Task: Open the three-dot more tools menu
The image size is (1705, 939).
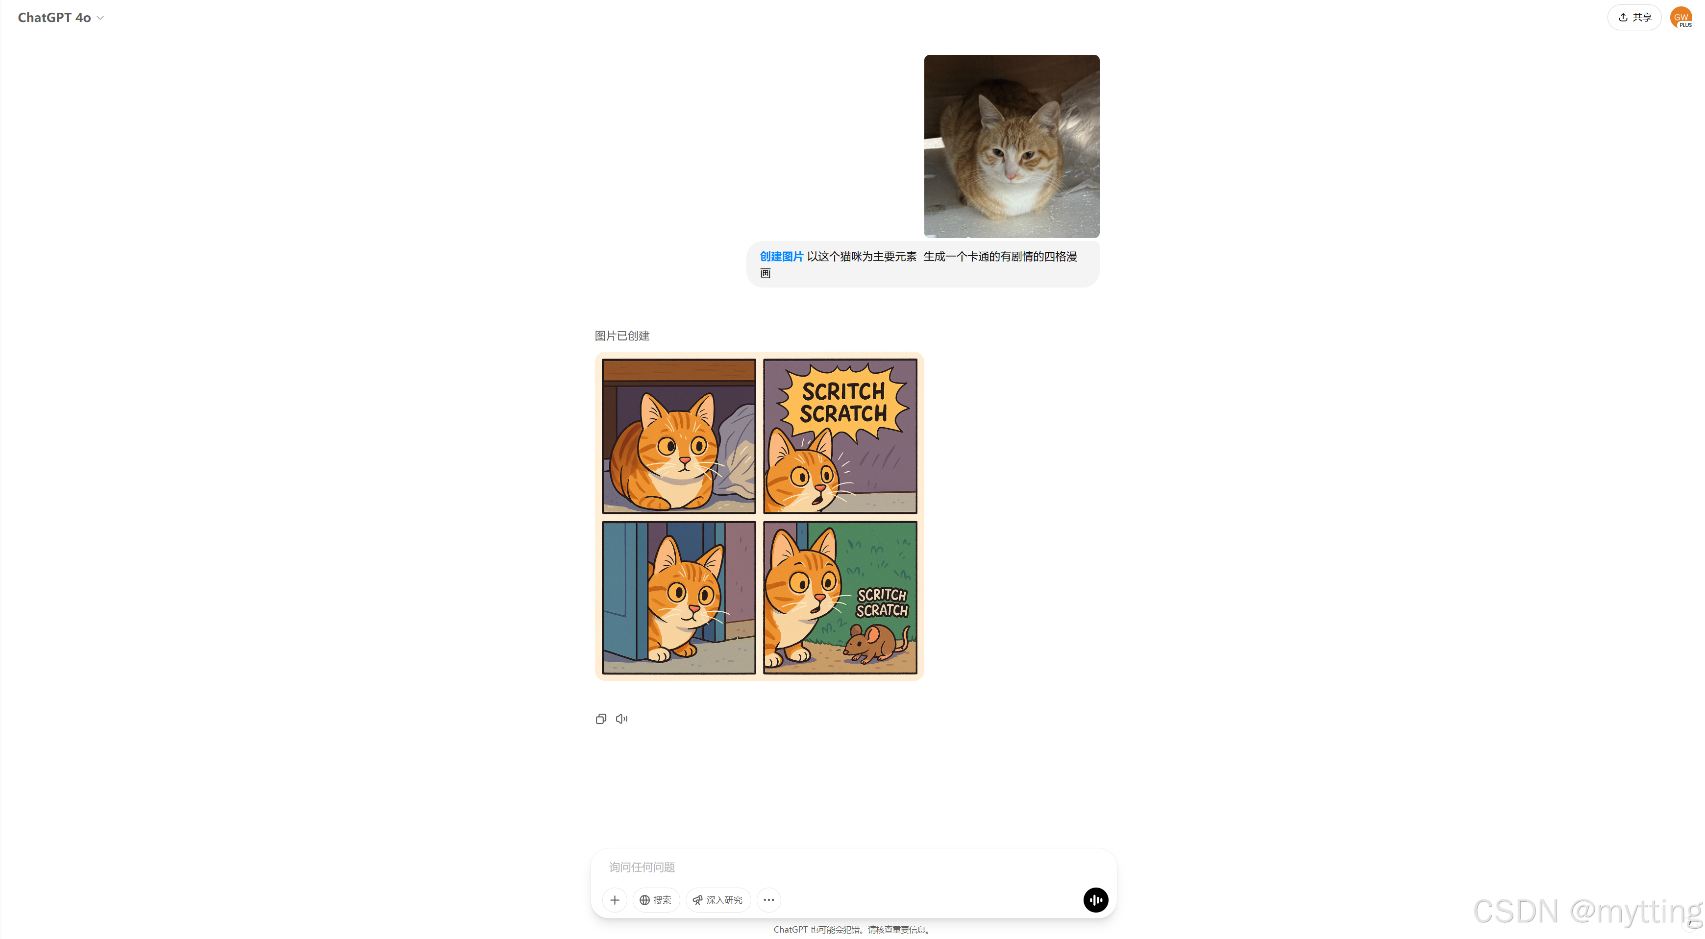Action: click(x=768, y=900)
